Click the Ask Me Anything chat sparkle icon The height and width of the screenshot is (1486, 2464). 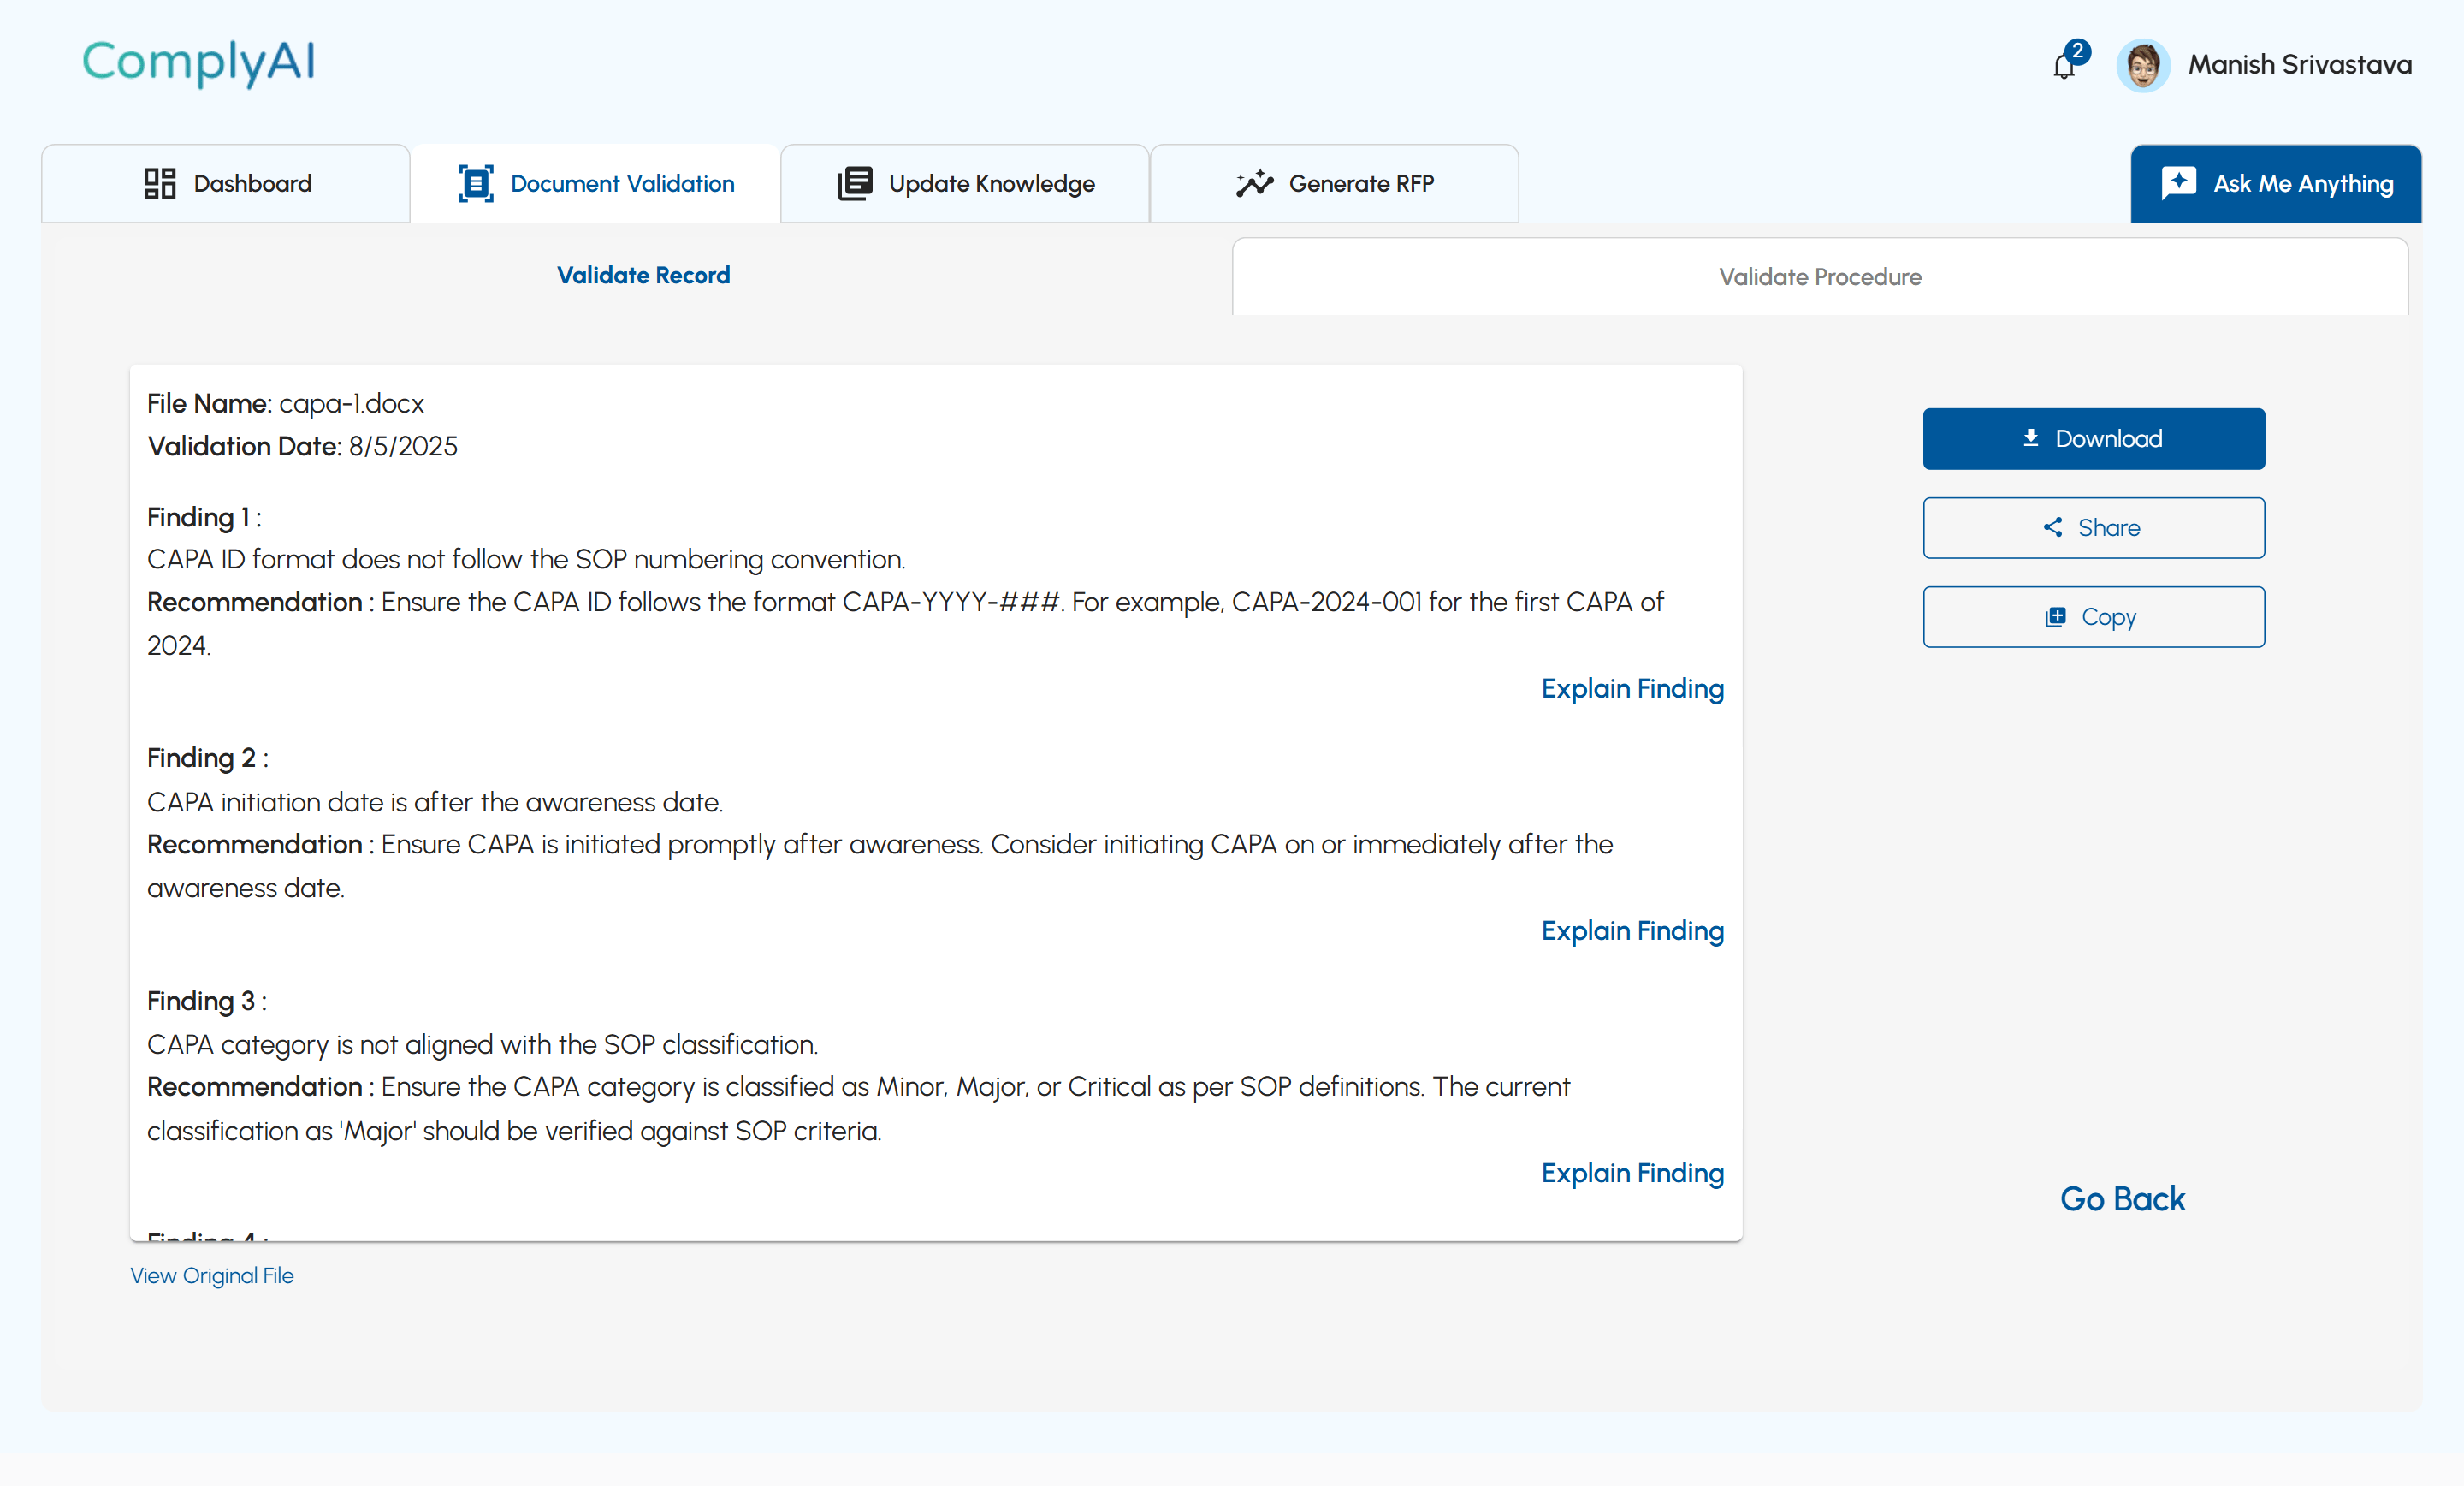coord(2179,183)
